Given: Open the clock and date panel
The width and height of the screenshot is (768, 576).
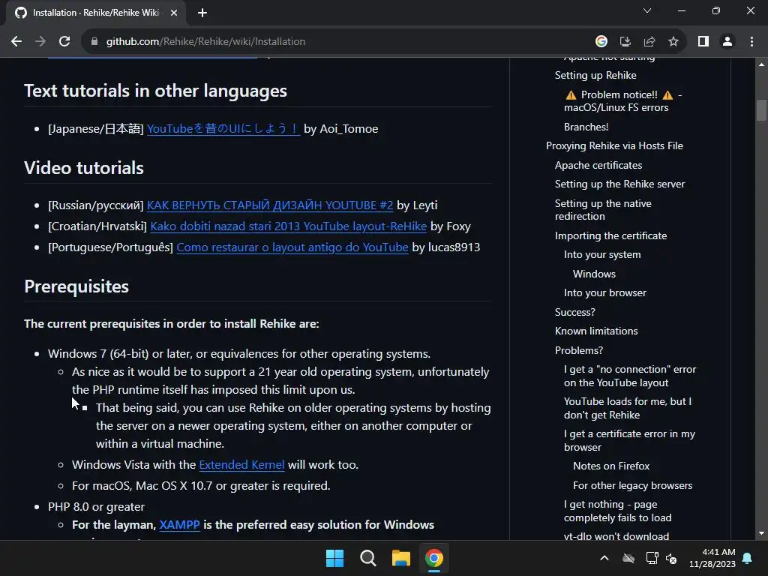Looking at the screenshot, I should [712, 558].
